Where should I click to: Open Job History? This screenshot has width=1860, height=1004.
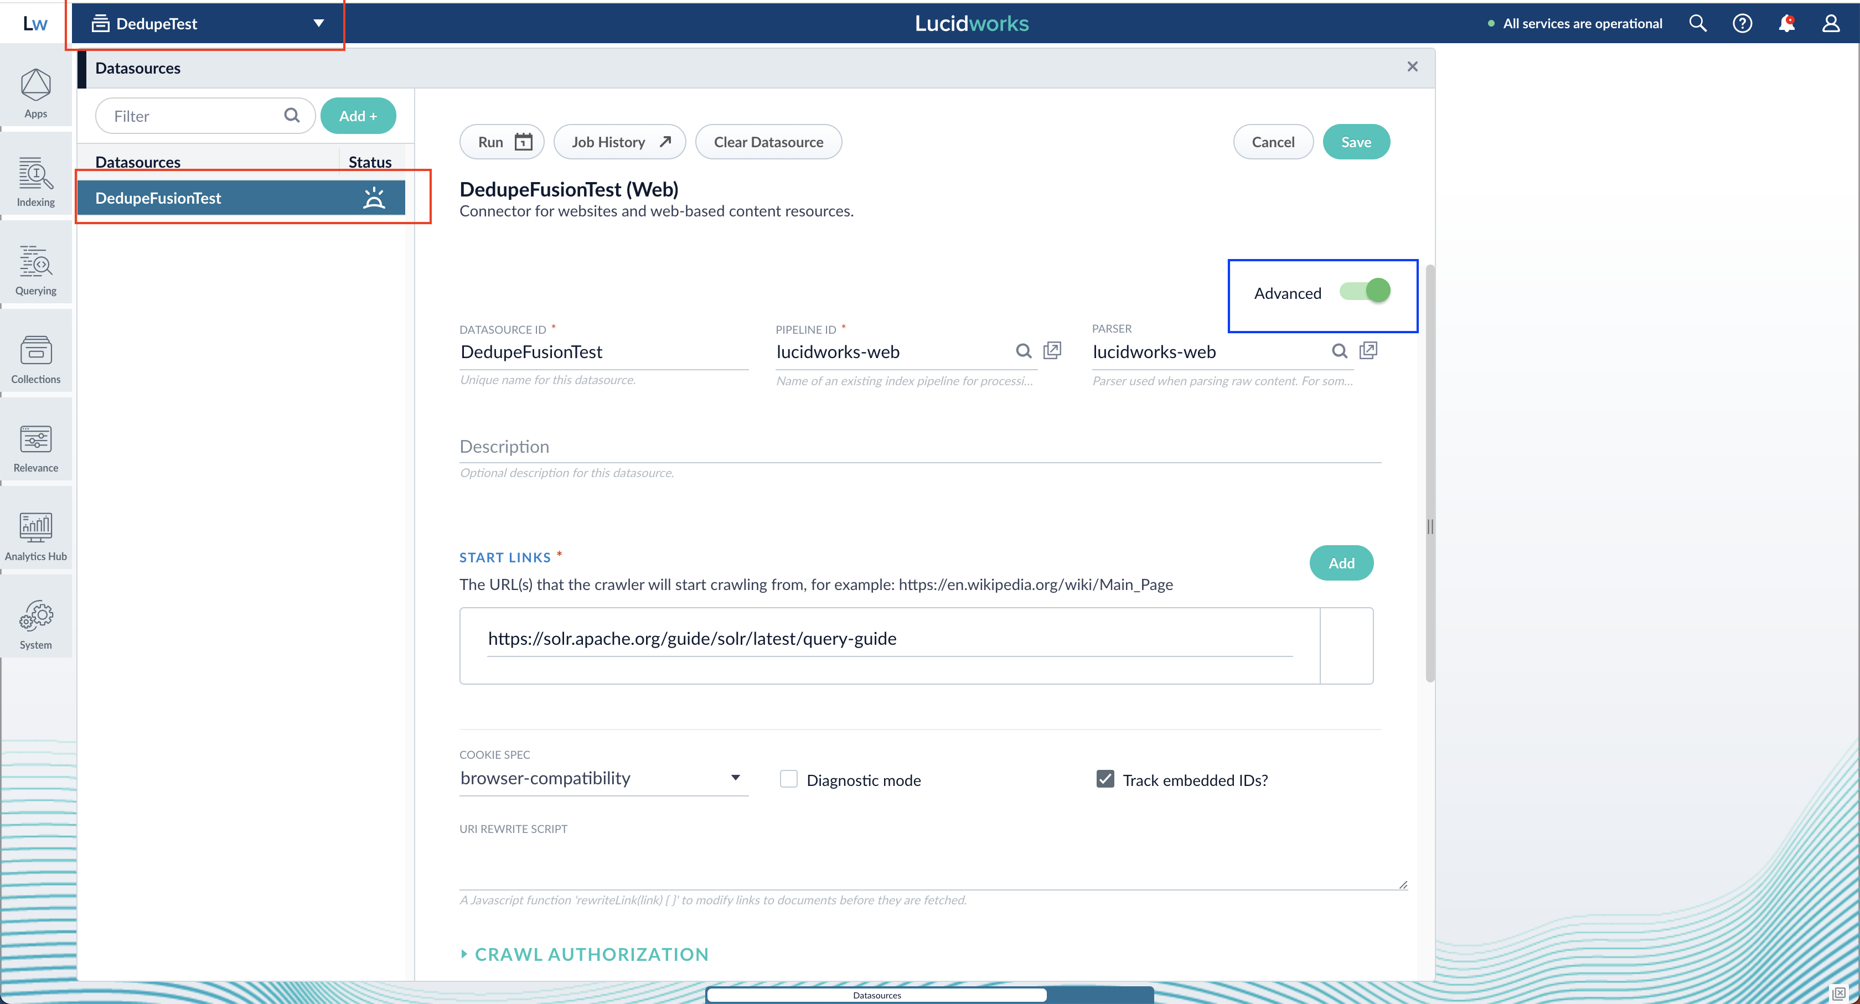tap(619, 142)
